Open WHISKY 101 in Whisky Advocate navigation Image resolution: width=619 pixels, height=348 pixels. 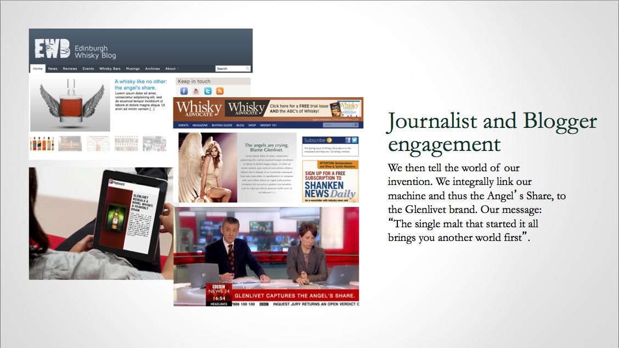click(x=268, y=125)
